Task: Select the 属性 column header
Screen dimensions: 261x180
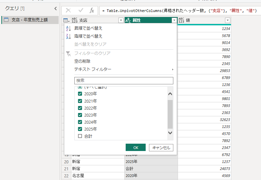Action: [151, 20]
